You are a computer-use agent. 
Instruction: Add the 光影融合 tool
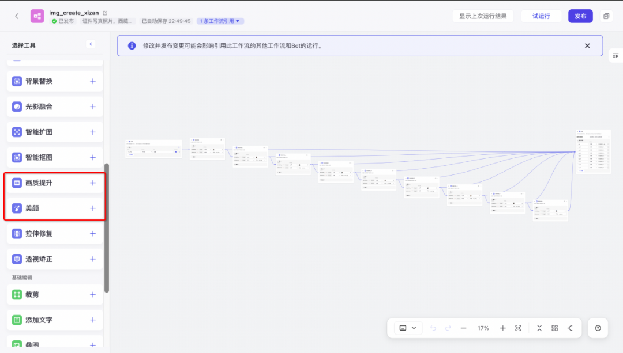point(92,107)
